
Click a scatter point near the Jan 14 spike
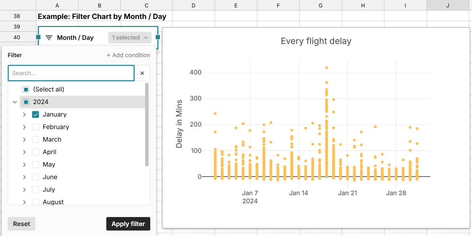click(327, 96)
